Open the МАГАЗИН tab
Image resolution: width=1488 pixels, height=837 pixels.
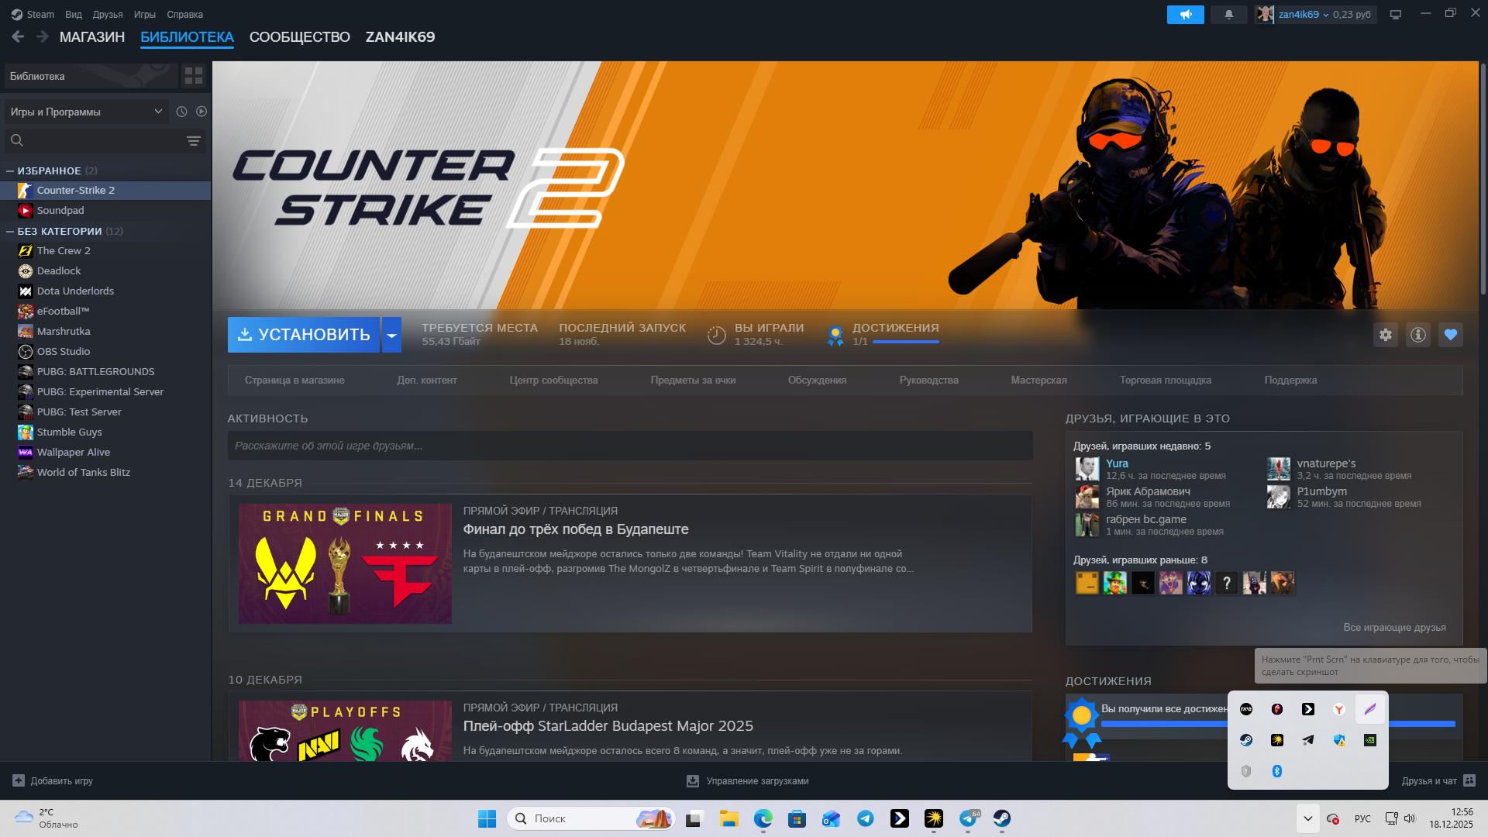click(x=91, y=37)
